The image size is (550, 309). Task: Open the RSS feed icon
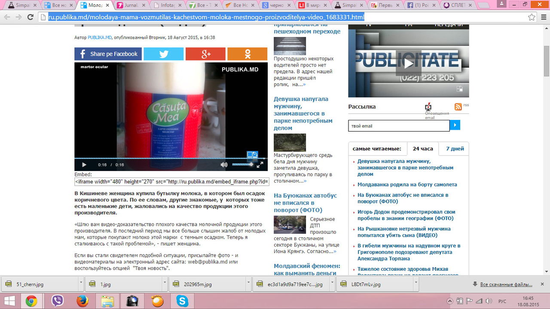click(458, 107)
